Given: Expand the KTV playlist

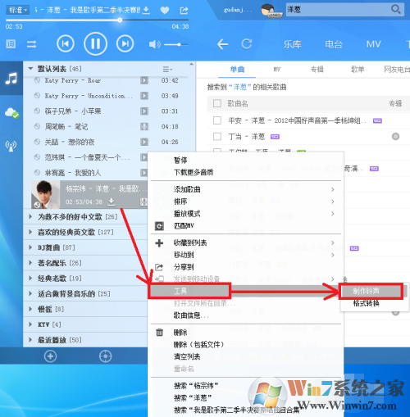Looking at the screenshot, I should pyautogui.click(x=30, y=324).
